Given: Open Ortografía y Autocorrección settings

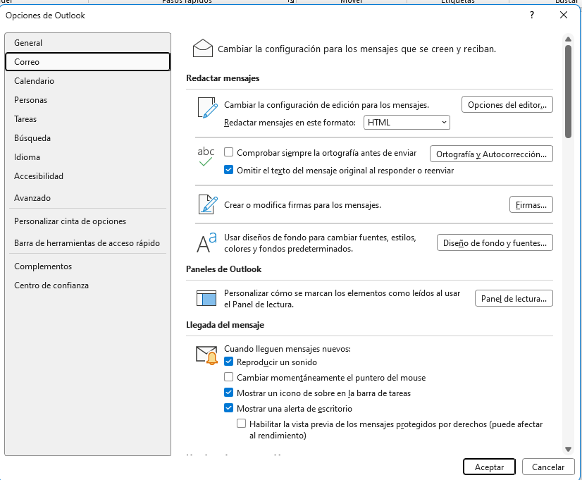Looking at the screenshot, I should coord(491,154).
